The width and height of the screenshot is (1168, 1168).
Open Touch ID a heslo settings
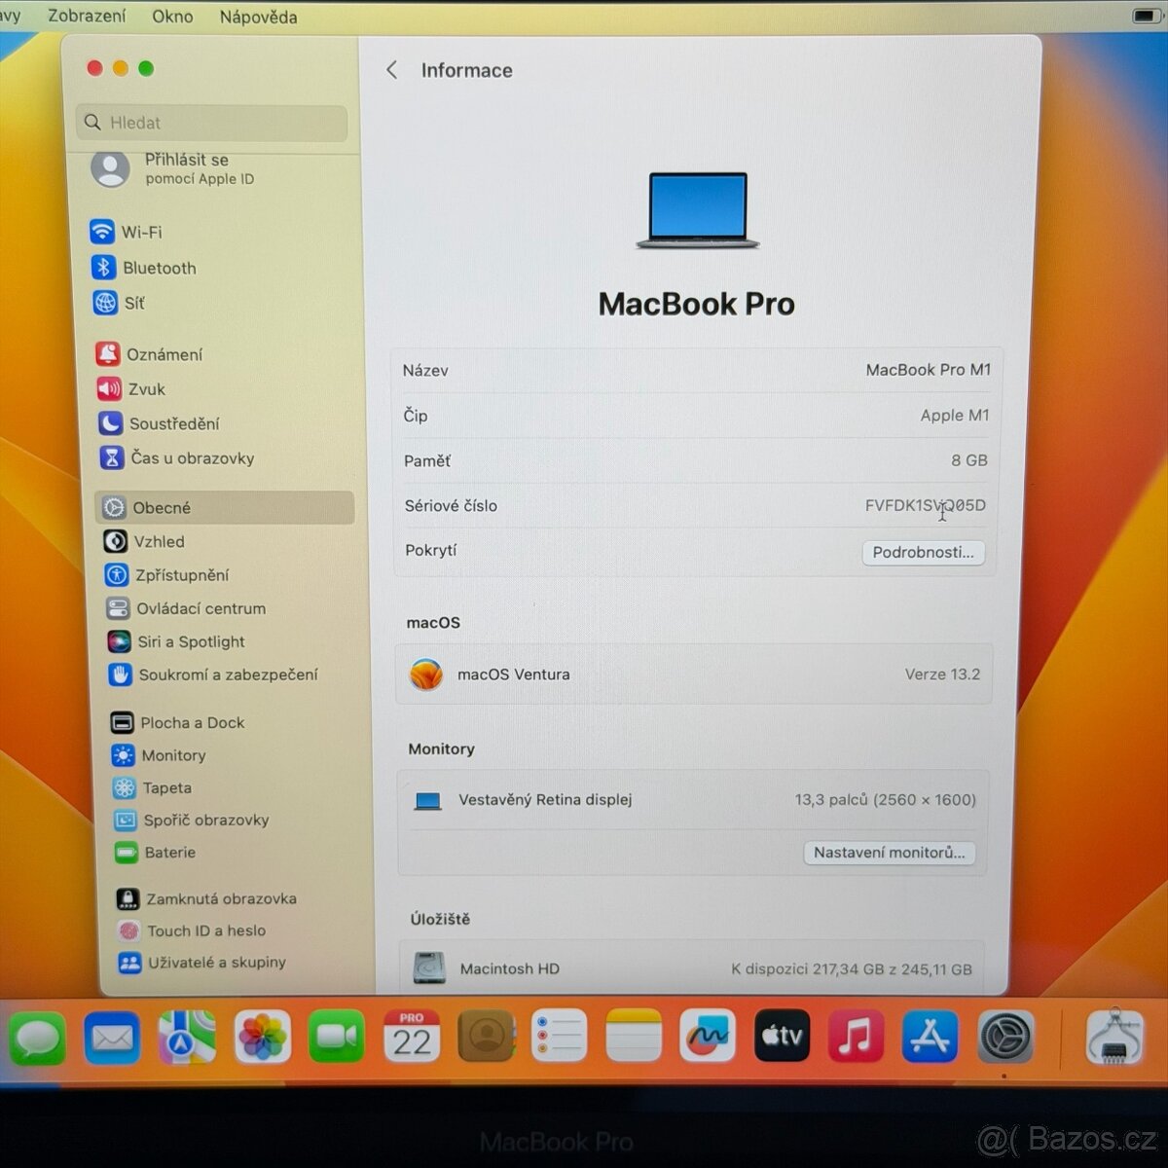click(207, 931)
